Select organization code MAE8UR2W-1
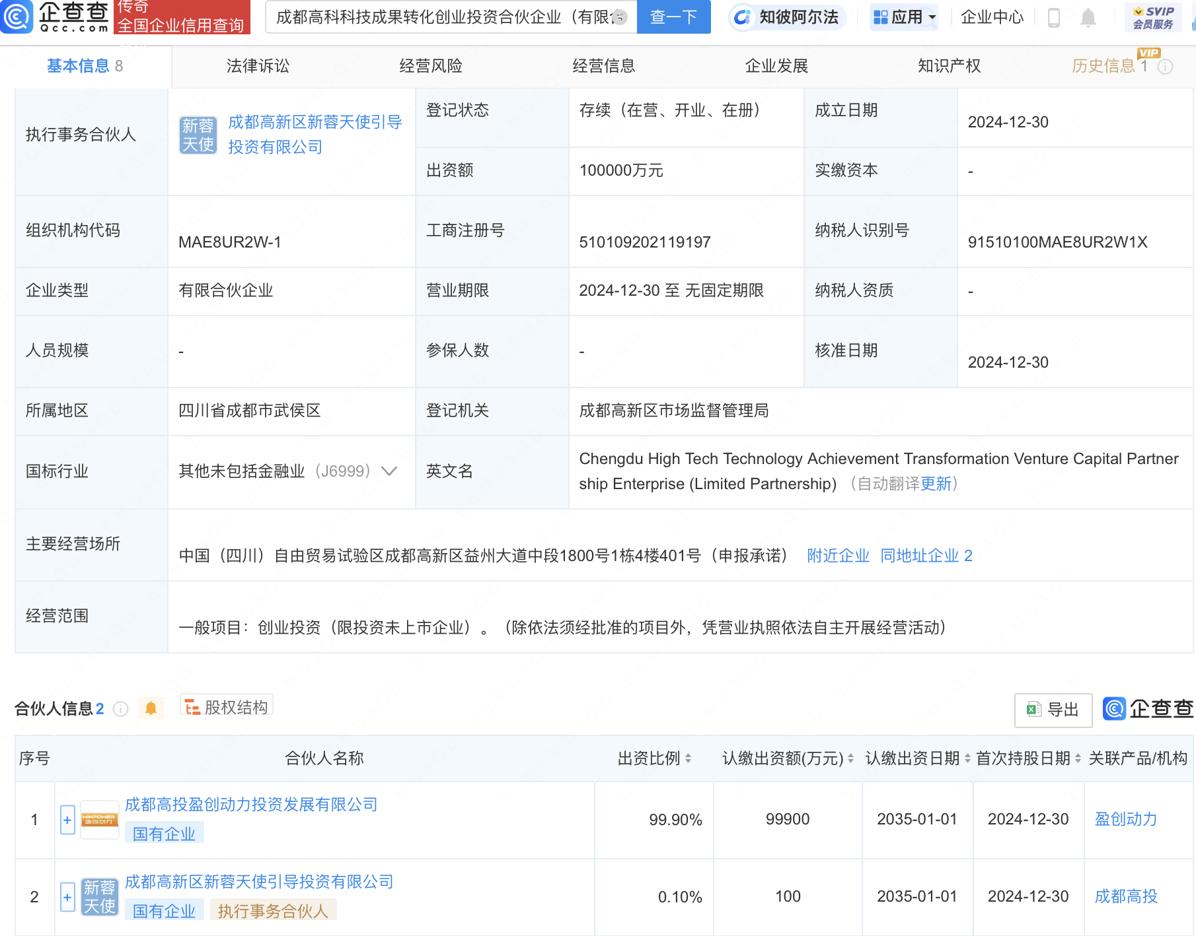Viewport: 1196px width, 936px height. 230,242
